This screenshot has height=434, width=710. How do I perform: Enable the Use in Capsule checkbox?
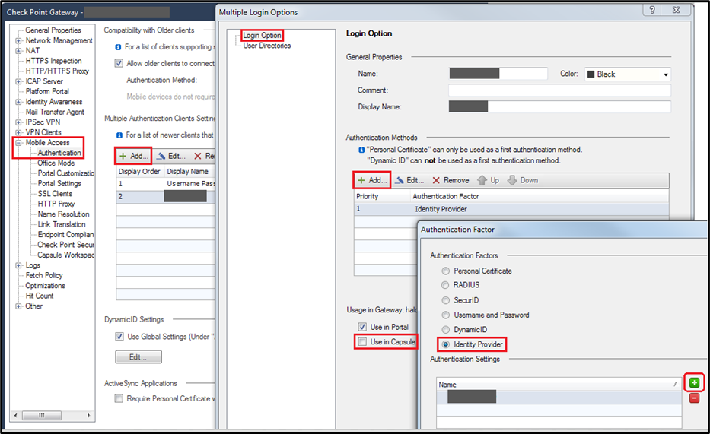coord(362,342)
